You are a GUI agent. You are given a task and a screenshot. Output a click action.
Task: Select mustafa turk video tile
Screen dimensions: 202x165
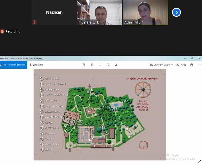(x=100, y=12)
